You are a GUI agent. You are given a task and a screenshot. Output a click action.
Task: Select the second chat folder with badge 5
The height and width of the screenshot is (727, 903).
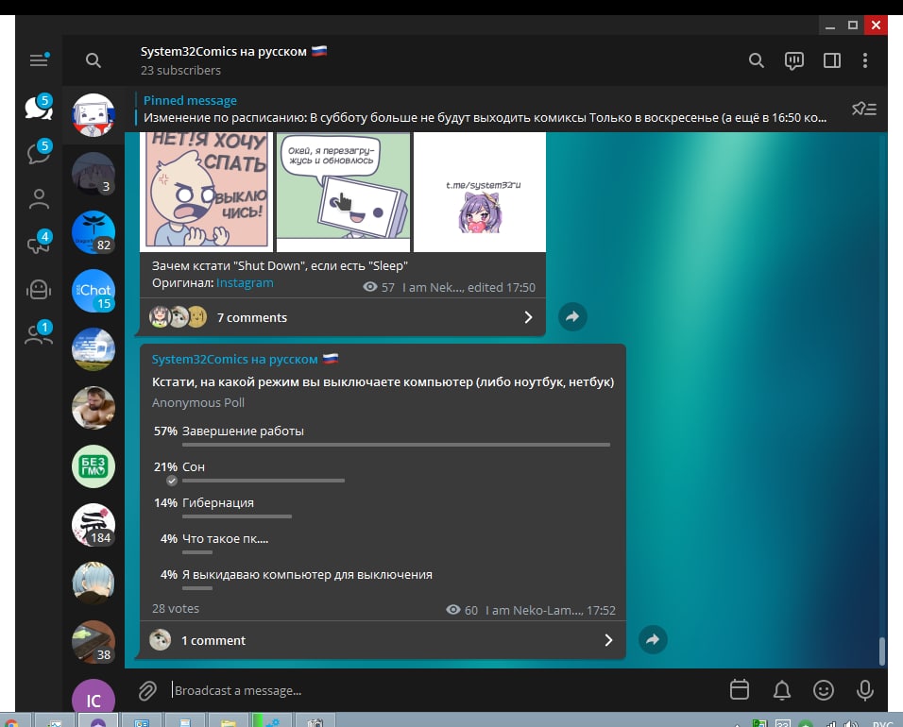click(39, 153)
